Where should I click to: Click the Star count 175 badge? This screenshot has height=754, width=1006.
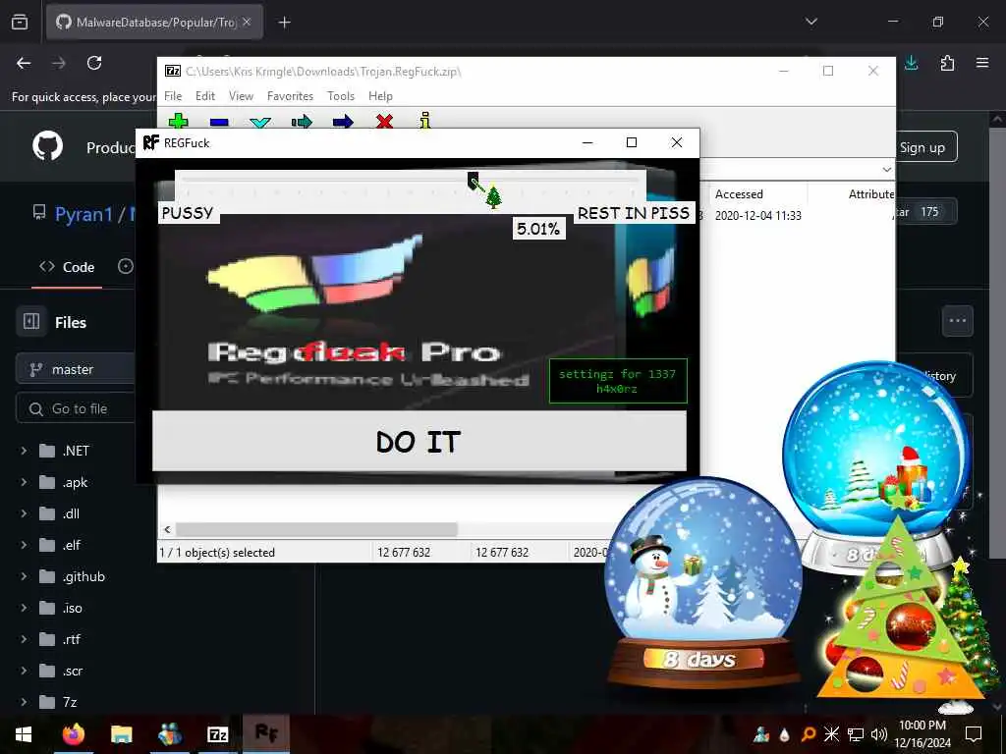tap(929, 212)
